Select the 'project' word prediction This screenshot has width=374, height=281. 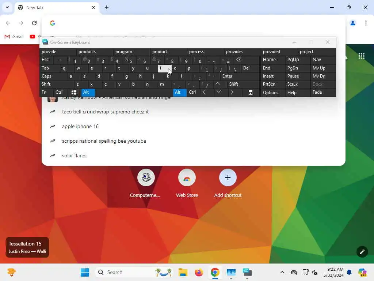[x=317, y=52]
